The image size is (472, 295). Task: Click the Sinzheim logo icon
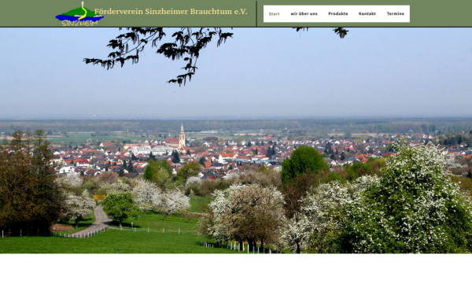79,14
